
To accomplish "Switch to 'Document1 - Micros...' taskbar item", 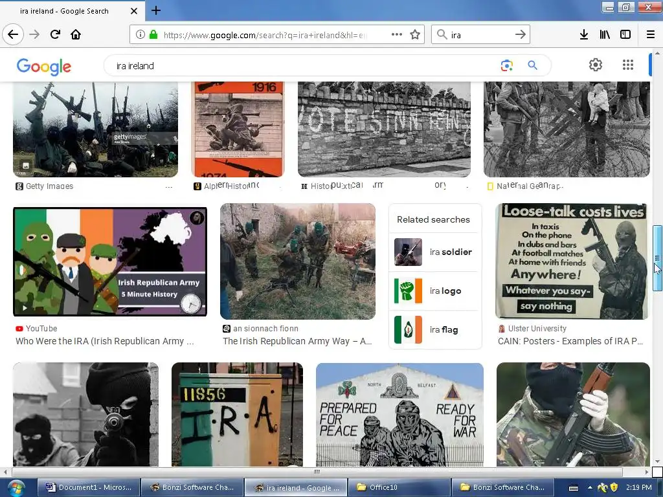I will coord(88,487).
